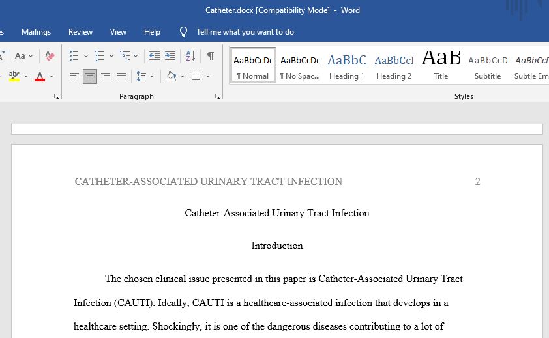Apply the Heading 1 style
Image resolution: width=549 pixels, height=338 pixels.
[x=347, y=65]
